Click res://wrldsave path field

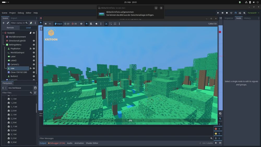click(x=20, y=88)
